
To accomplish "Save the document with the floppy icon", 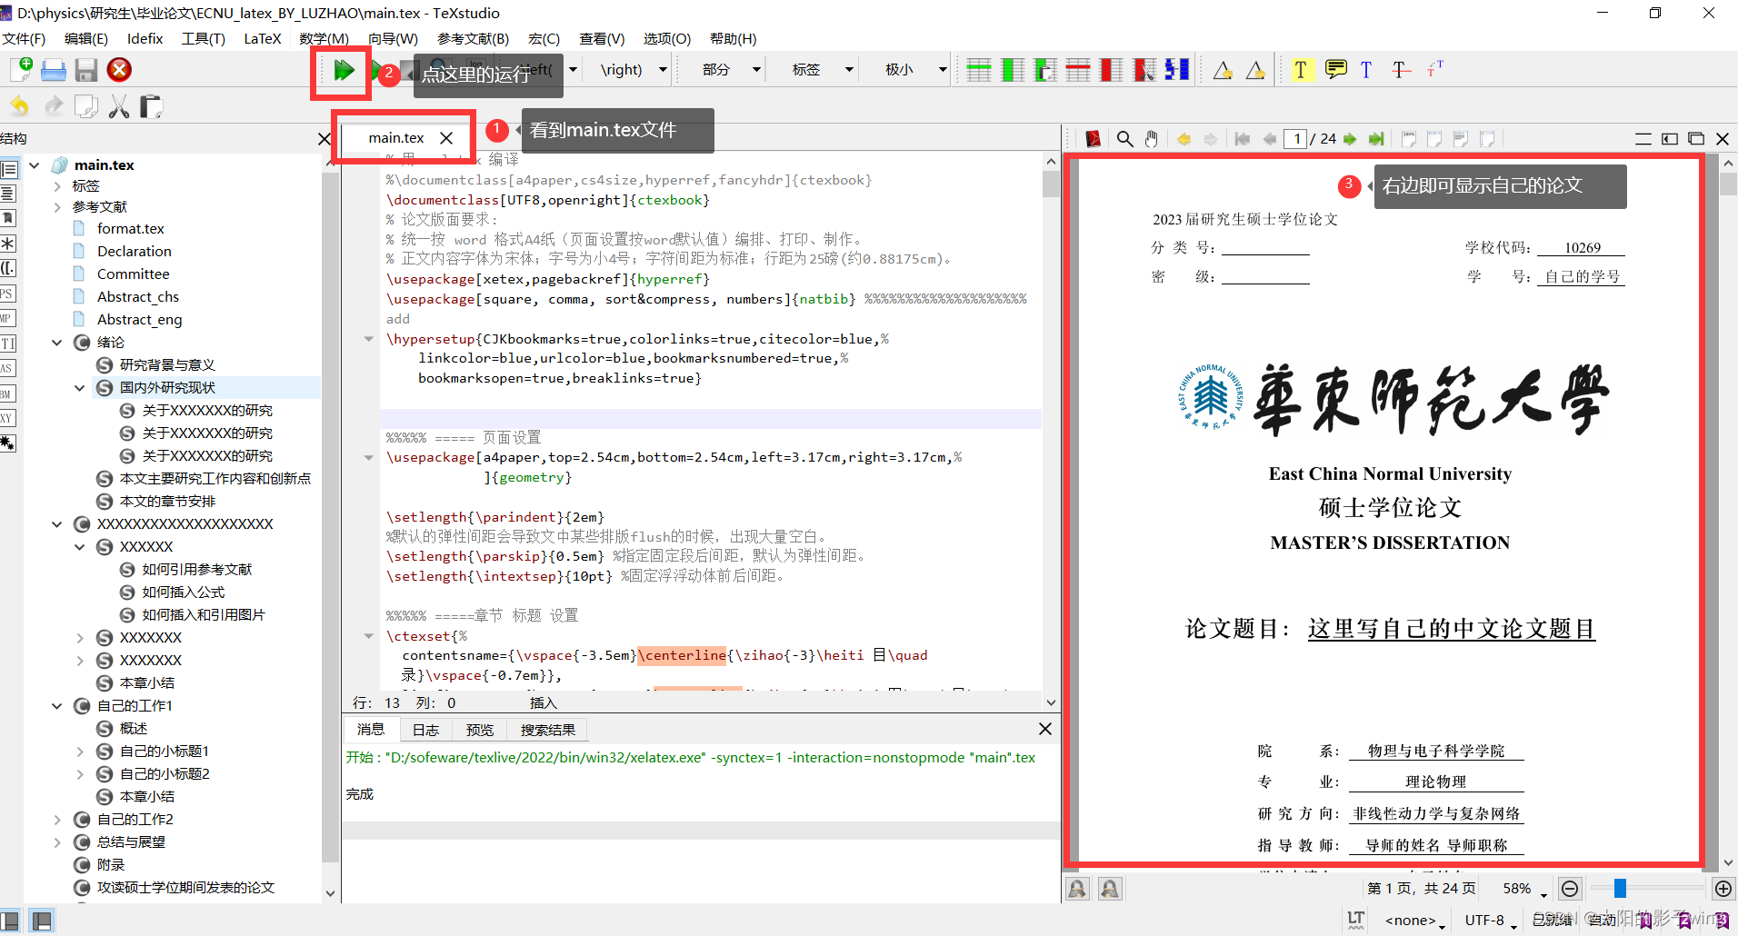I will pyautogui.click(x=86, y=70).
